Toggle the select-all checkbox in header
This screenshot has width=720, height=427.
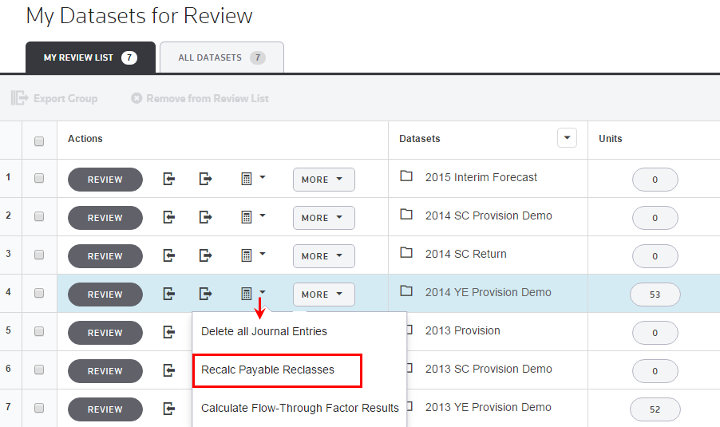[39, 141]
